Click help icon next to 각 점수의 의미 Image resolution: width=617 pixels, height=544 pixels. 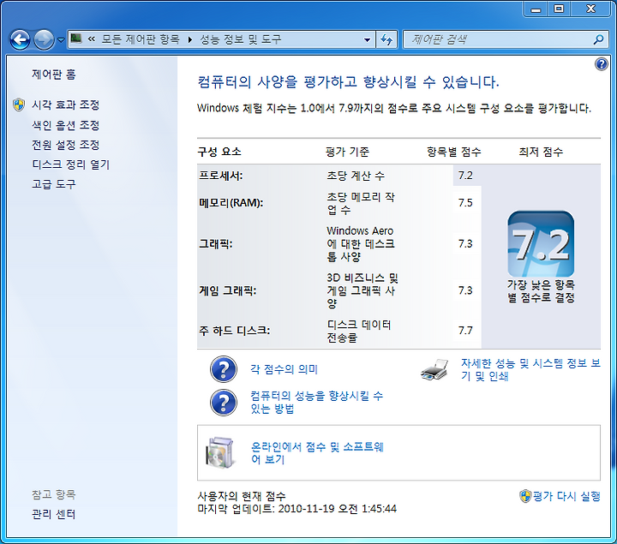click(x=224, y=369)
